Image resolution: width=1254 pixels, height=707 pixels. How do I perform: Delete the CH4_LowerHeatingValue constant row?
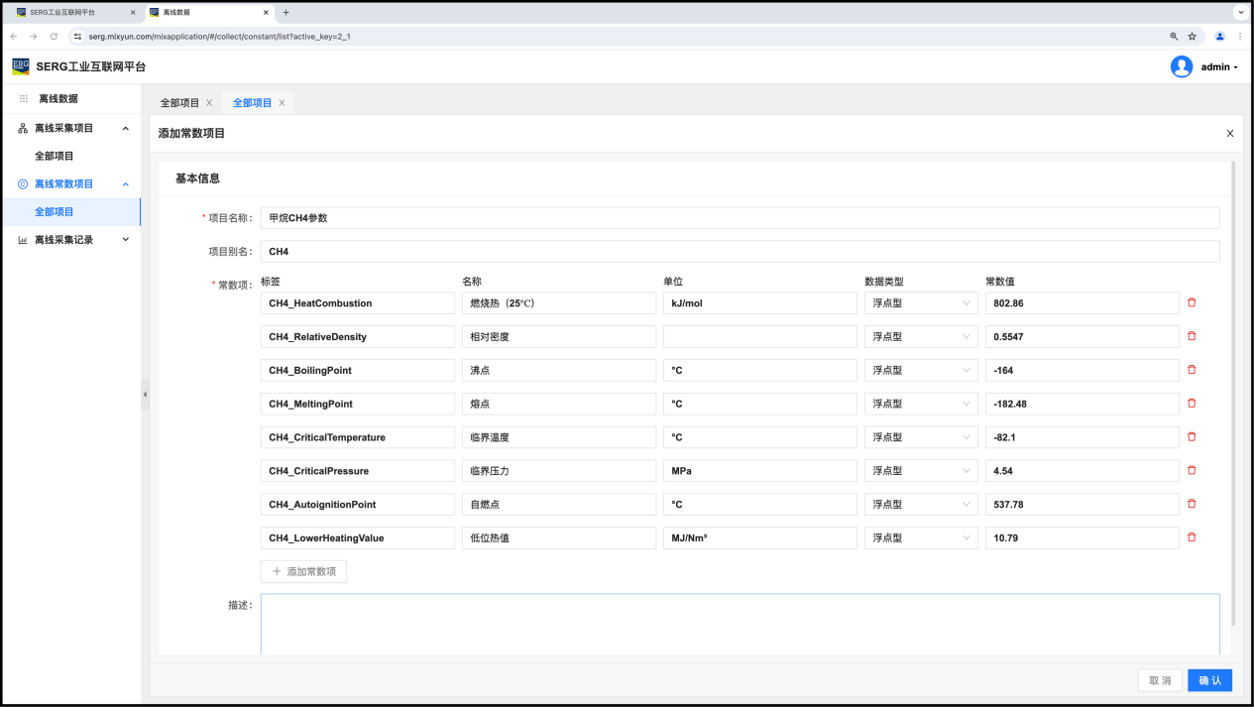click(x=1192, y=537)
